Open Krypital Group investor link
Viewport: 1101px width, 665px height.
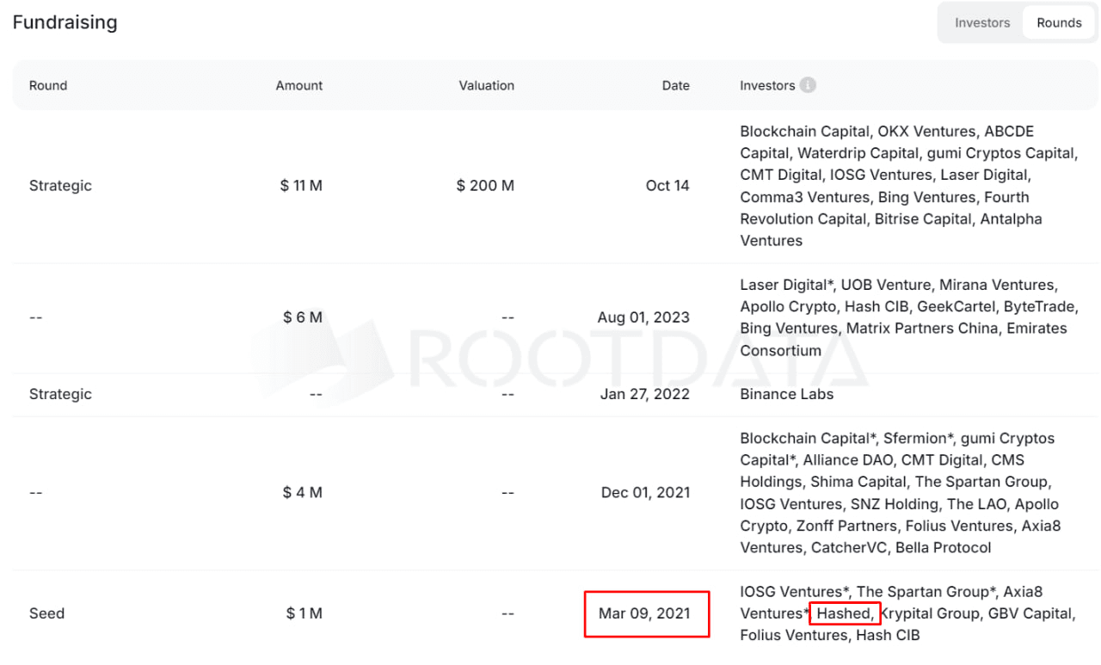point(929,613)
